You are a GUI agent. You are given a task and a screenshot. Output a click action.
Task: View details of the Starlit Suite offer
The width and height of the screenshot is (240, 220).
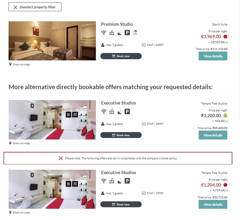[x=213, y=56]
